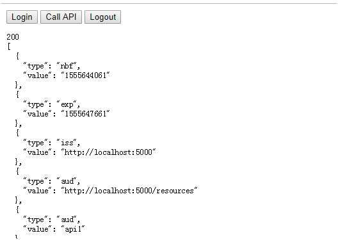Select the "iss" type line
This screenshot has height=240, width=338.
(51, 143)
